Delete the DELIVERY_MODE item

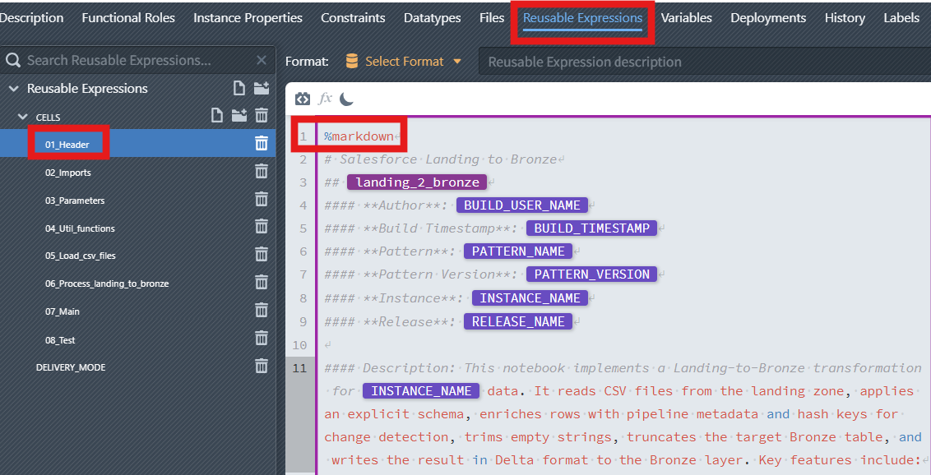tap(262, 367)
